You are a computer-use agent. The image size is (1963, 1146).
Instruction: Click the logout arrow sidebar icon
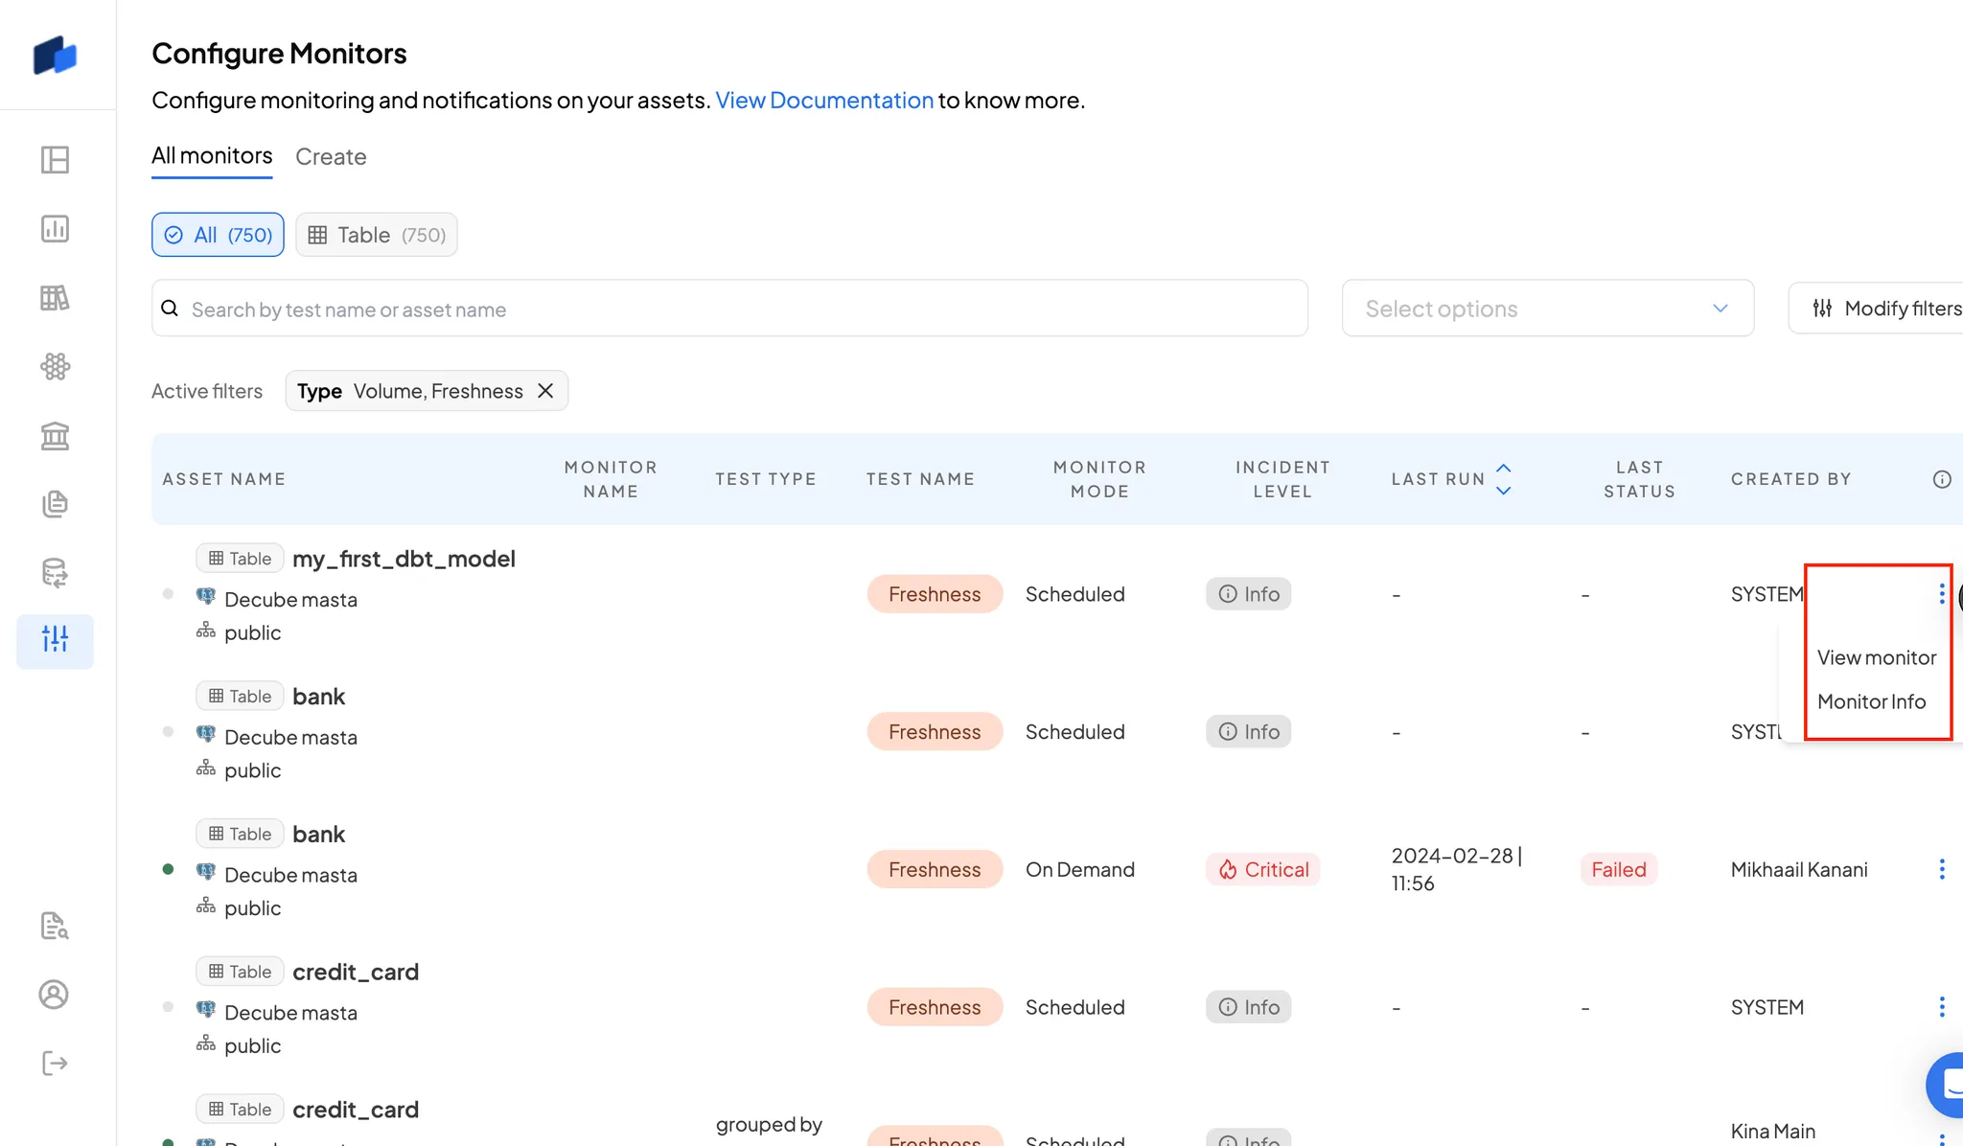tap(55, 1063)
